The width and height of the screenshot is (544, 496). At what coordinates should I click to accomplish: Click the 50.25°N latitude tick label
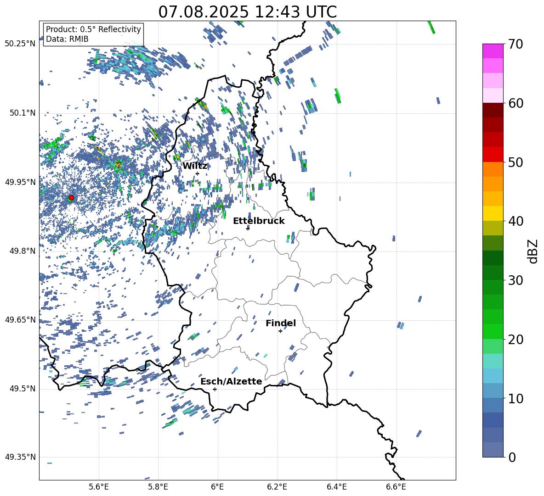tap(20, 44)
